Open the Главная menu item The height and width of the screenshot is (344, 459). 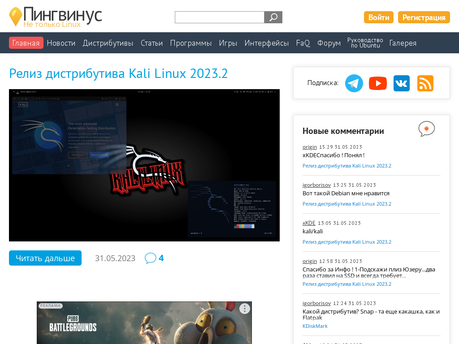[26, 43]
